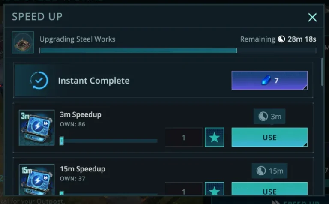Click the remaining time clock icon

[x=281, y=39]
